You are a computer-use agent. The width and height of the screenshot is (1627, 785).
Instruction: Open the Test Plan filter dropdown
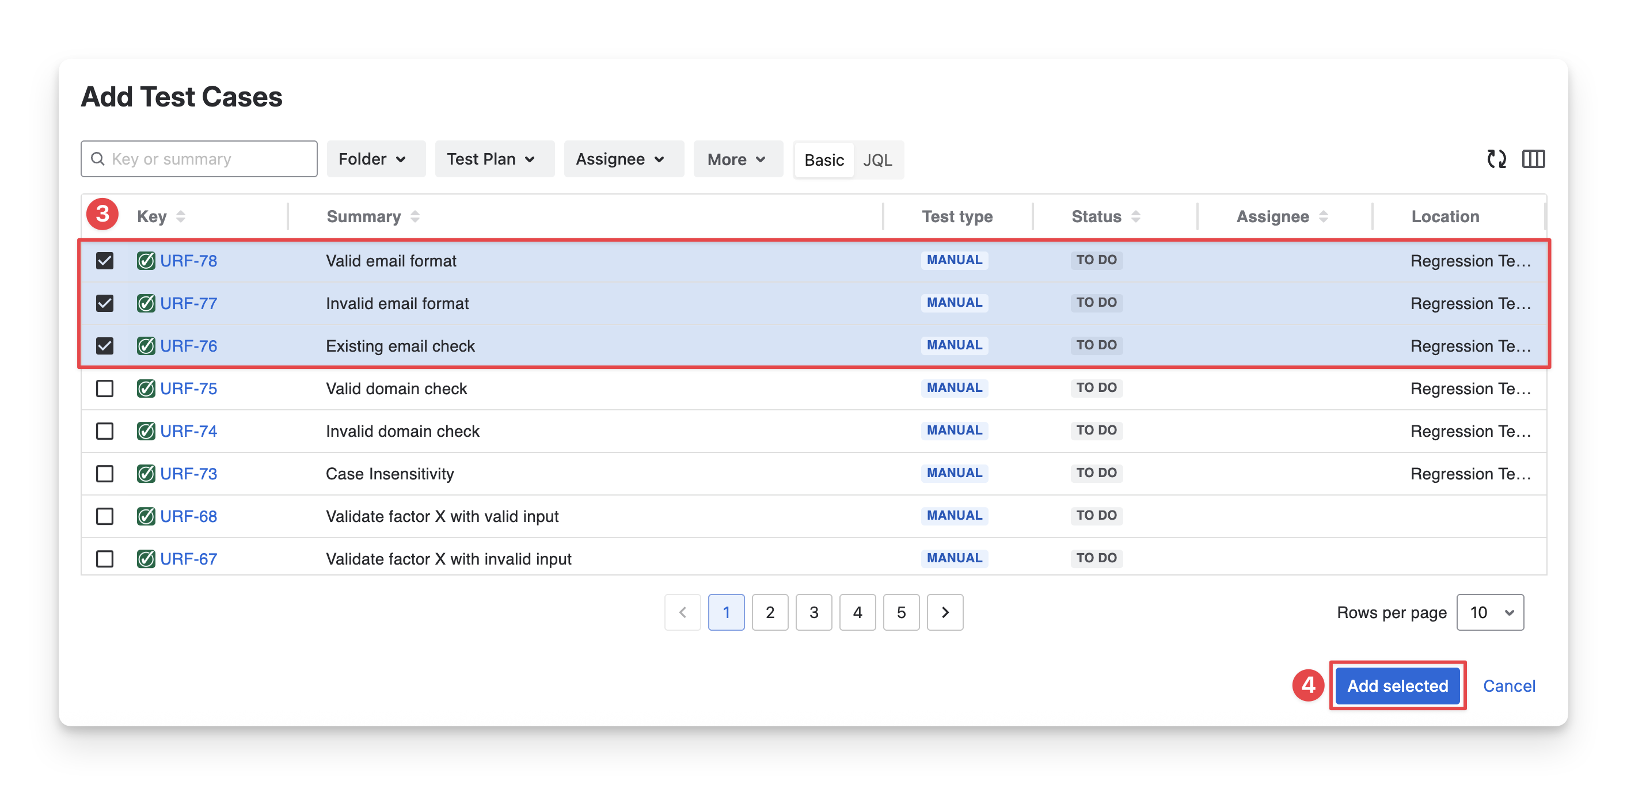pyautogui.click(x=494, y=159)
